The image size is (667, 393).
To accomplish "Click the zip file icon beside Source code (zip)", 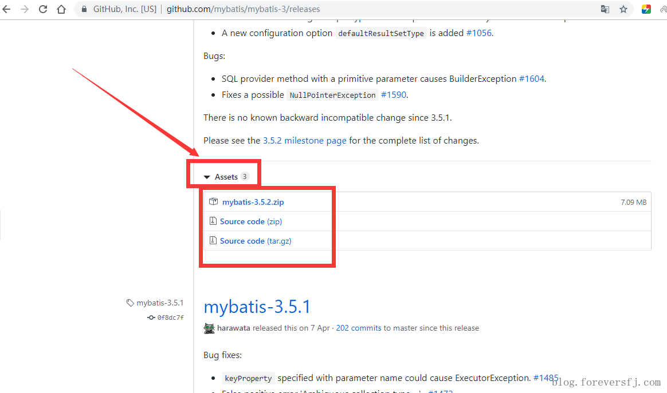I will pyautogui.click(x=213, y=221).
